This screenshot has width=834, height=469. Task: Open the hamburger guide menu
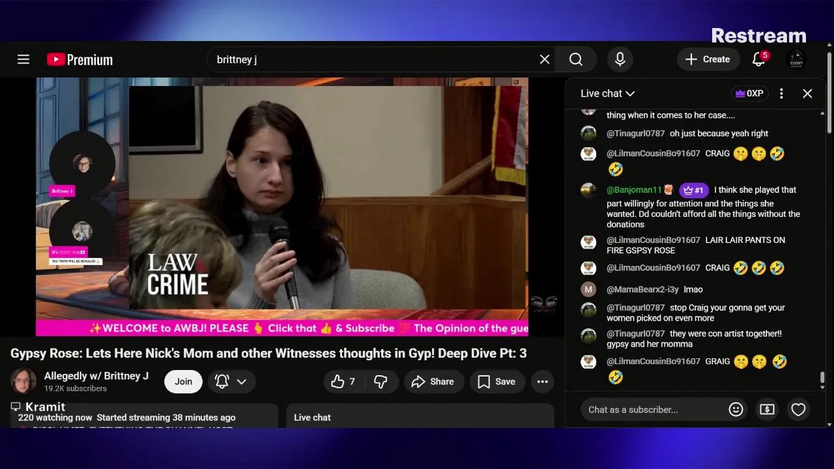tap(23, 59)
